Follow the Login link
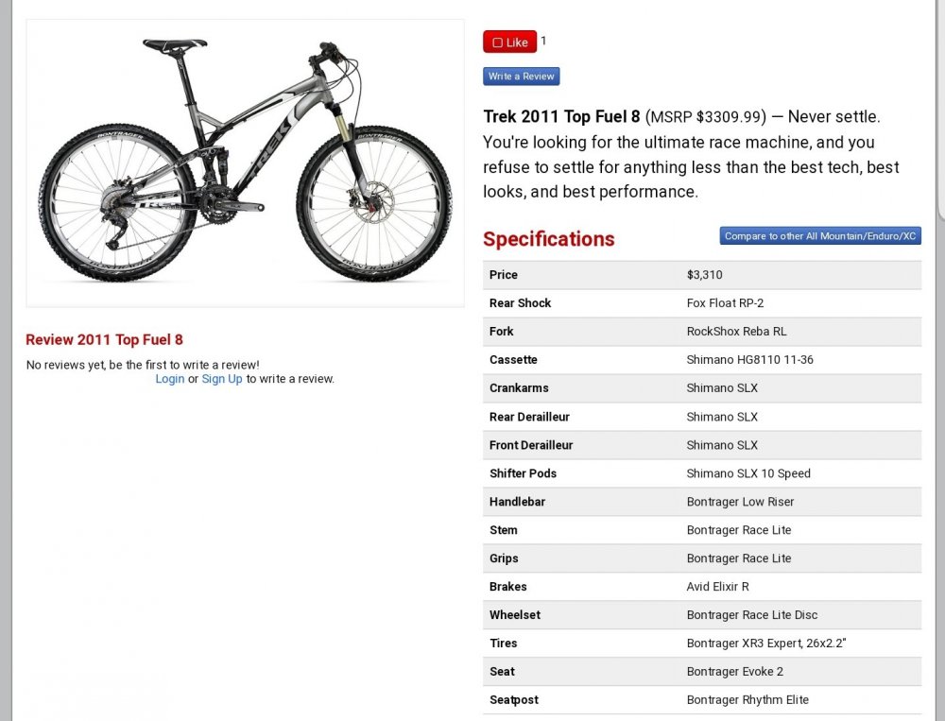The image size is (945, 721). [170, 379]
